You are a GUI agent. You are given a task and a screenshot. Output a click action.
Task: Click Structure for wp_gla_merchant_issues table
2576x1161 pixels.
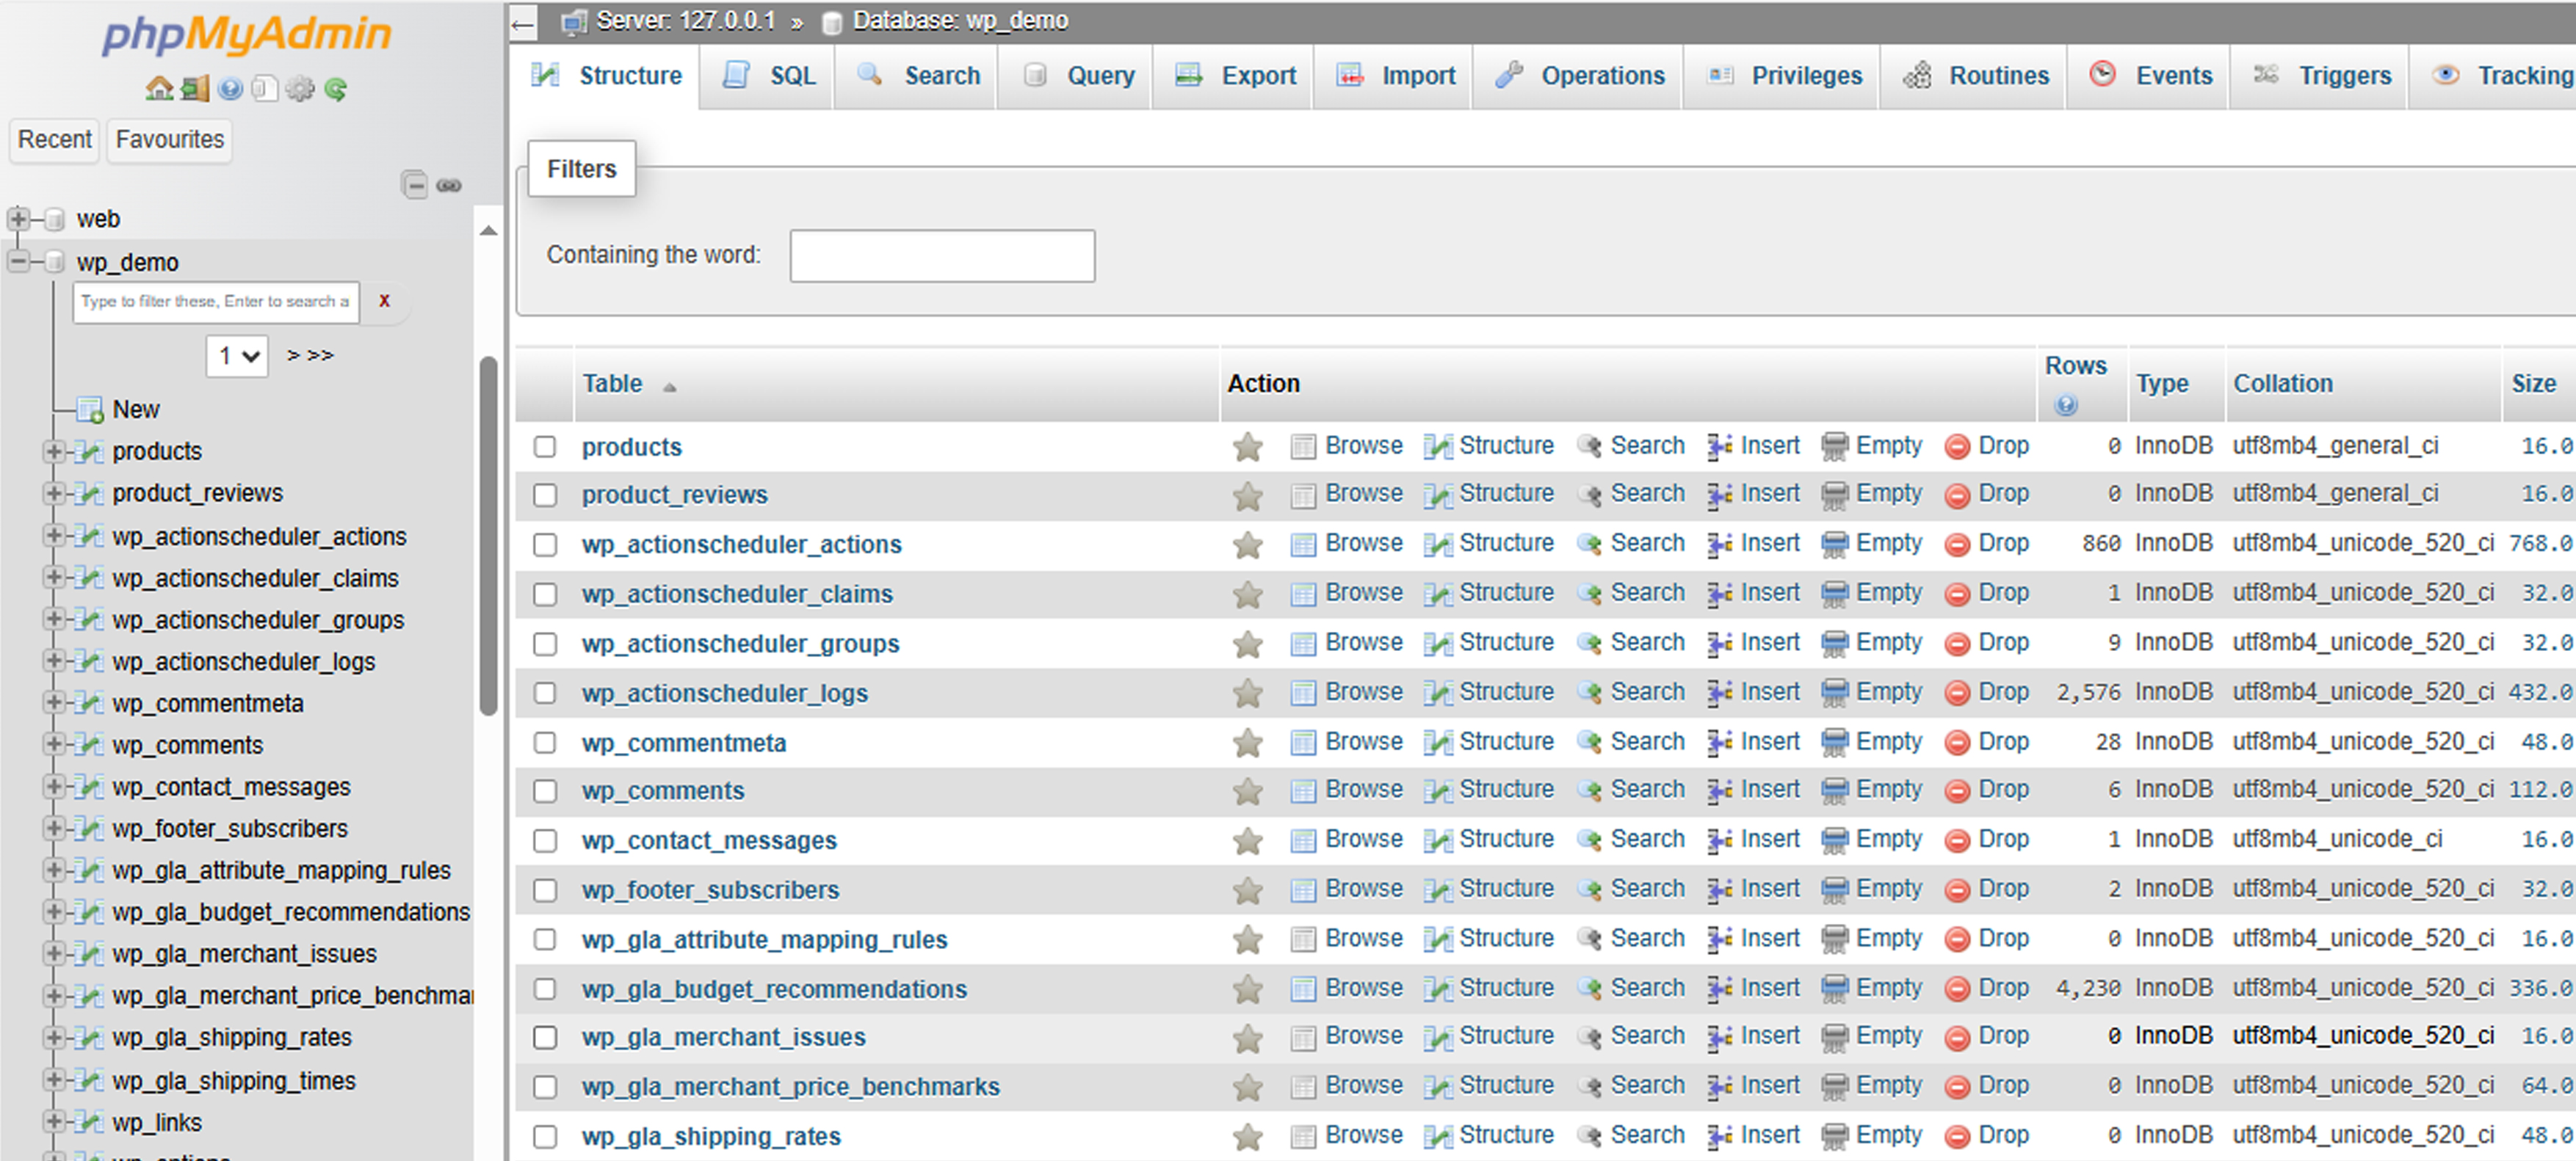coord(1489,1036)
